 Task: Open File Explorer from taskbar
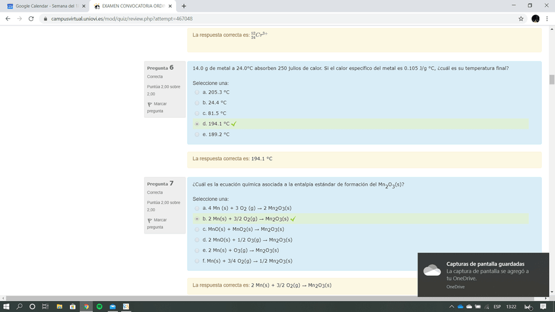[60, 306]
